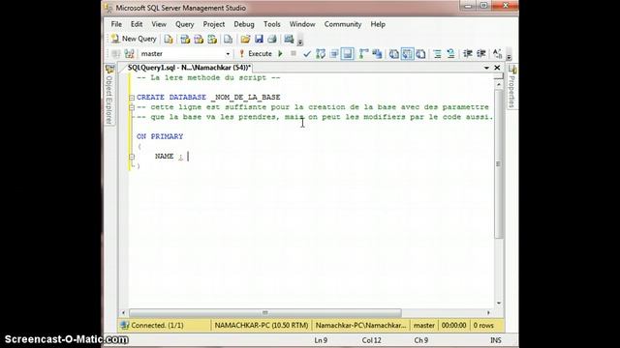The image size is (620, 348).
Task: Click '_NOM_DE_LA_BASE' in the query
Action: click(x=246, y=98)
